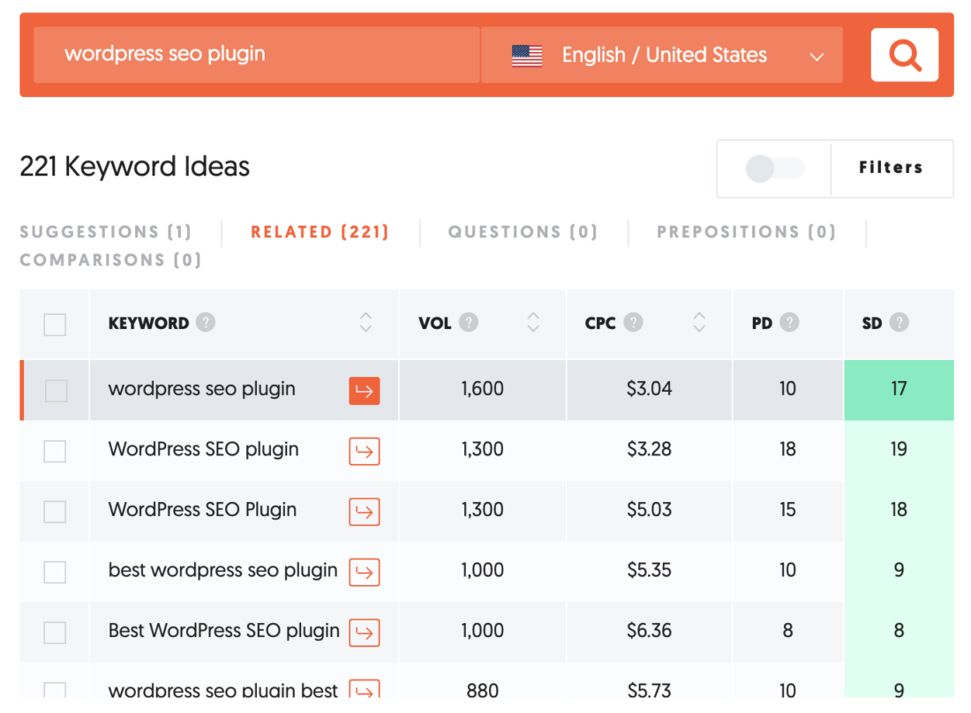This screenshot has height=713, width=971.
Task: Open arrow icon for 'wordpress seo plugin' row
Action: click(364, 391)
